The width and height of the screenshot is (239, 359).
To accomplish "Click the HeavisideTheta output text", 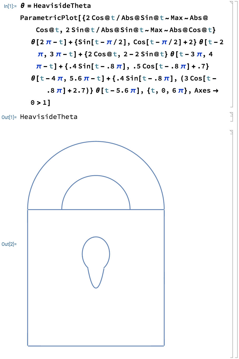I will click(49, 117).
